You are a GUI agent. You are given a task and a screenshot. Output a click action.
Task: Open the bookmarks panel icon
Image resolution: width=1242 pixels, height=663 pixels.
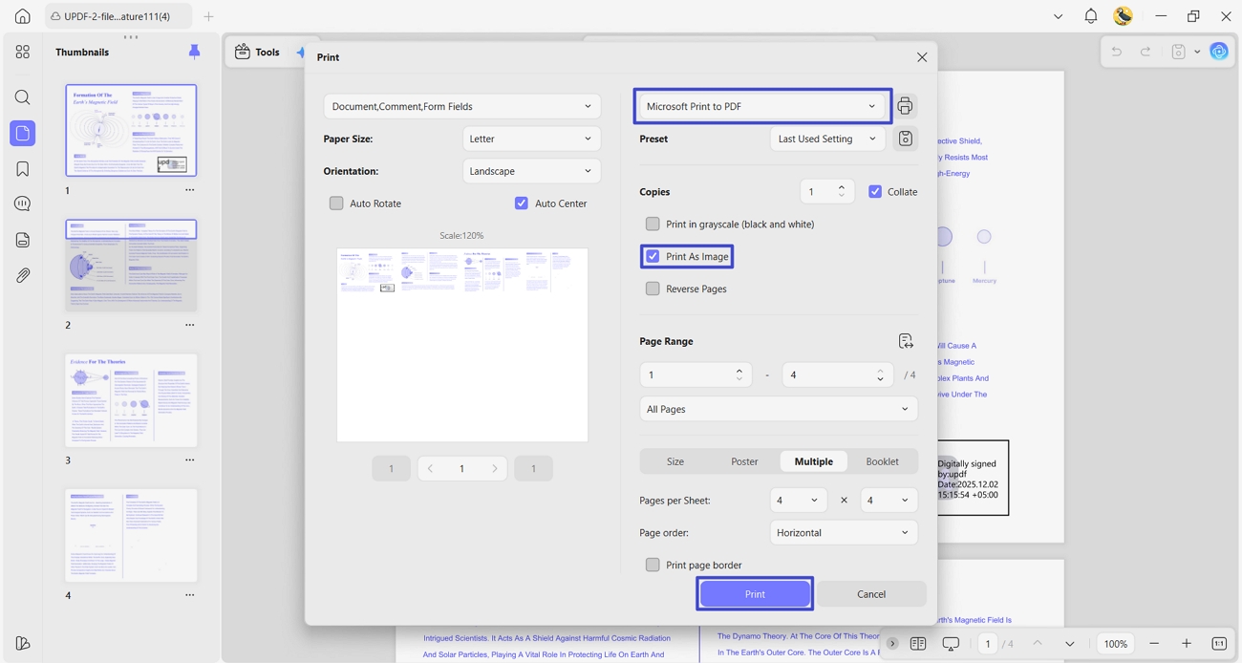pyautogui.click(x=23, y=169)
